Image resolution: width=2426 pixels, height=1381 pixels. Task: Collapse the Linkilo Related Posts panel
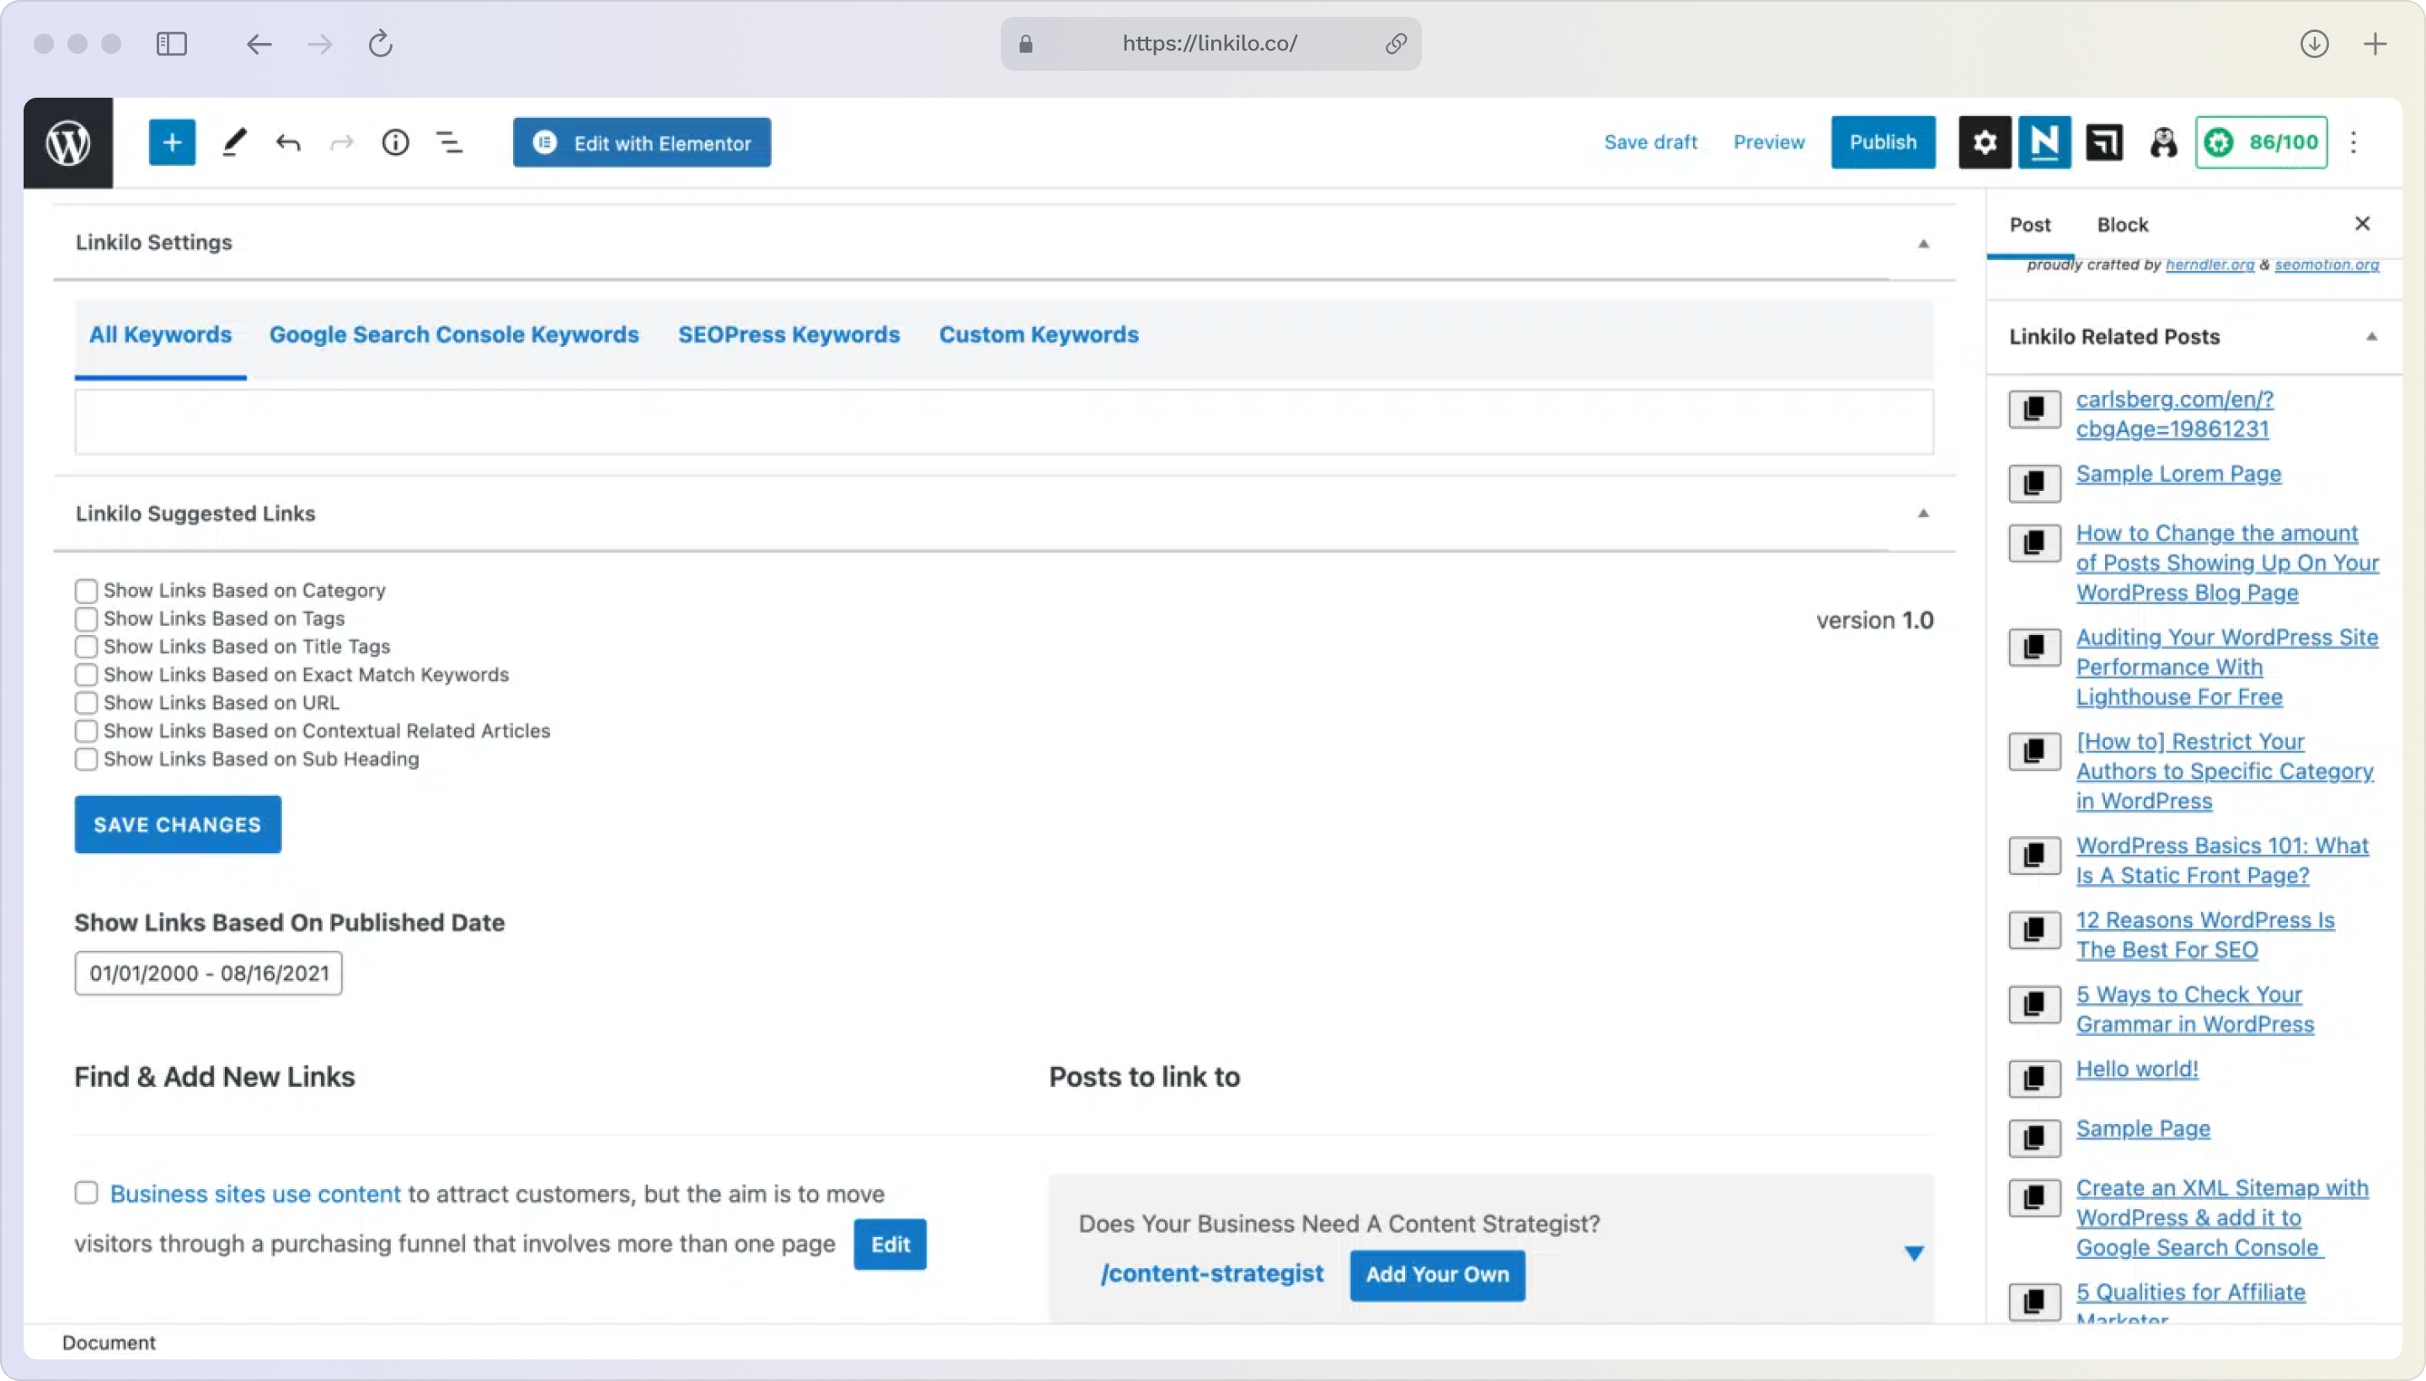(x=2371, y=337)
